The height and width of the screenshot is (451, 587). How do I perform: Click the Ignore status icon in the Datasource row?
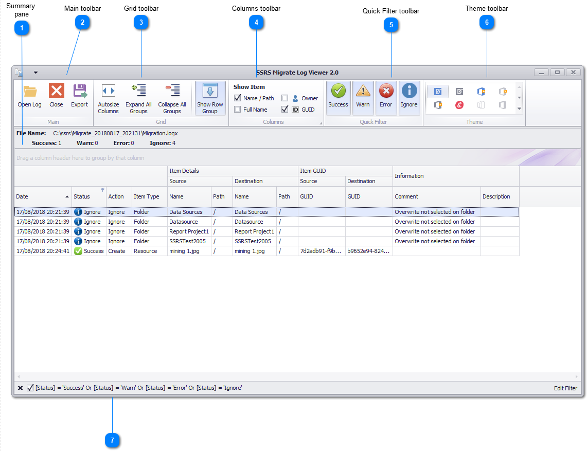(x=78, y=222)
